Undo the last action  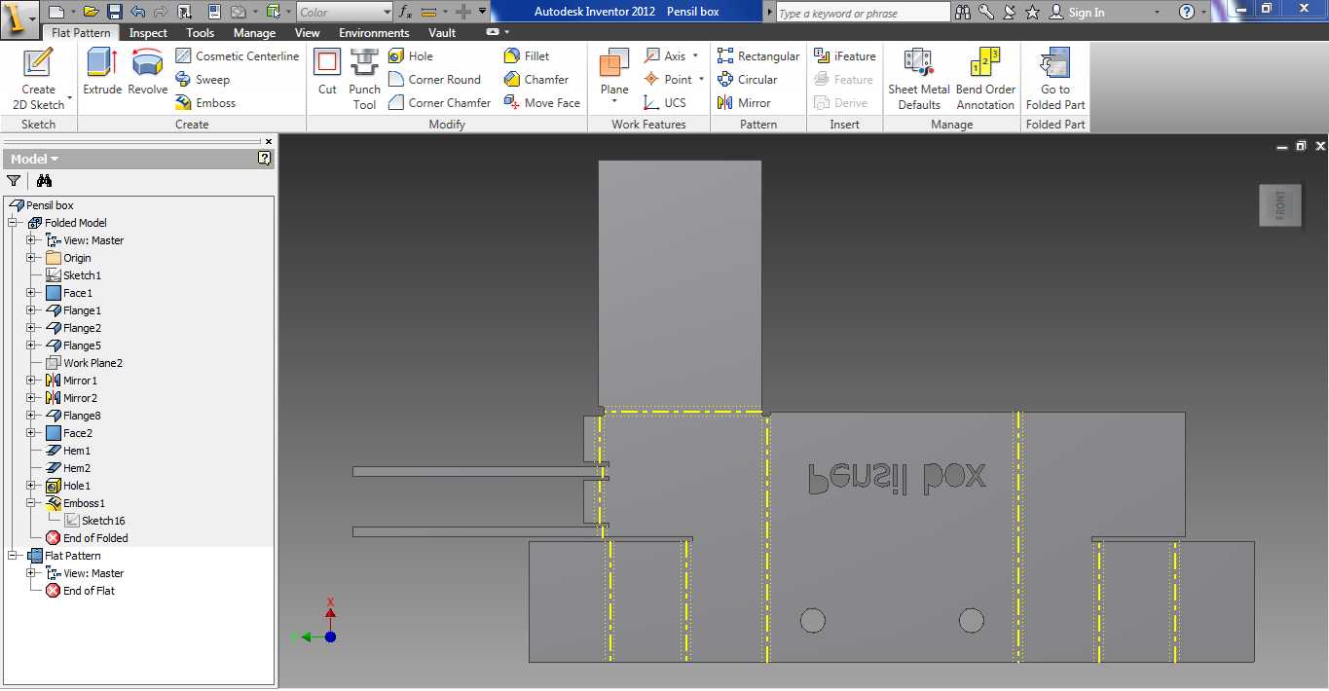pos(137,12)
